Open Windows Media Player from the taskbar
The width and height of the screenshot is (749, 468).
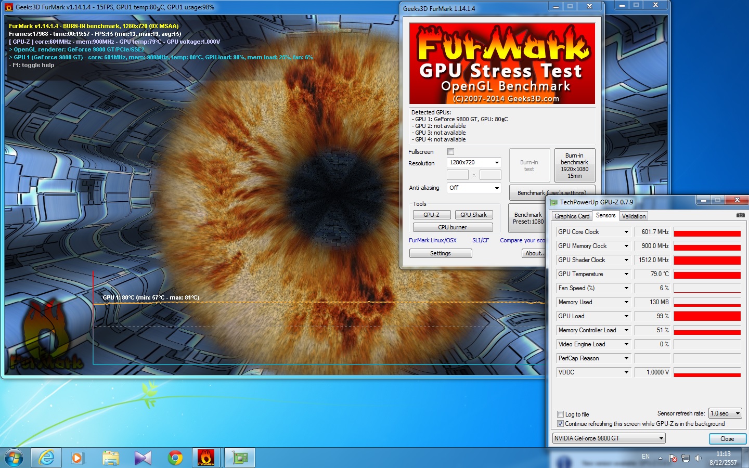(77, 458)
